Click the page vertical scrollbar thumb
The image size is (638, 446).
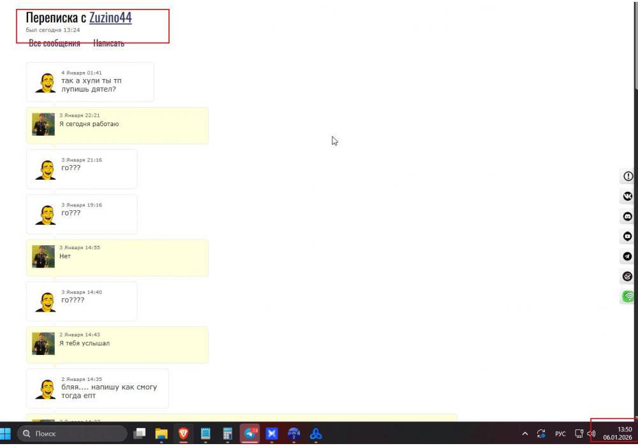click(x=635, y=45)
